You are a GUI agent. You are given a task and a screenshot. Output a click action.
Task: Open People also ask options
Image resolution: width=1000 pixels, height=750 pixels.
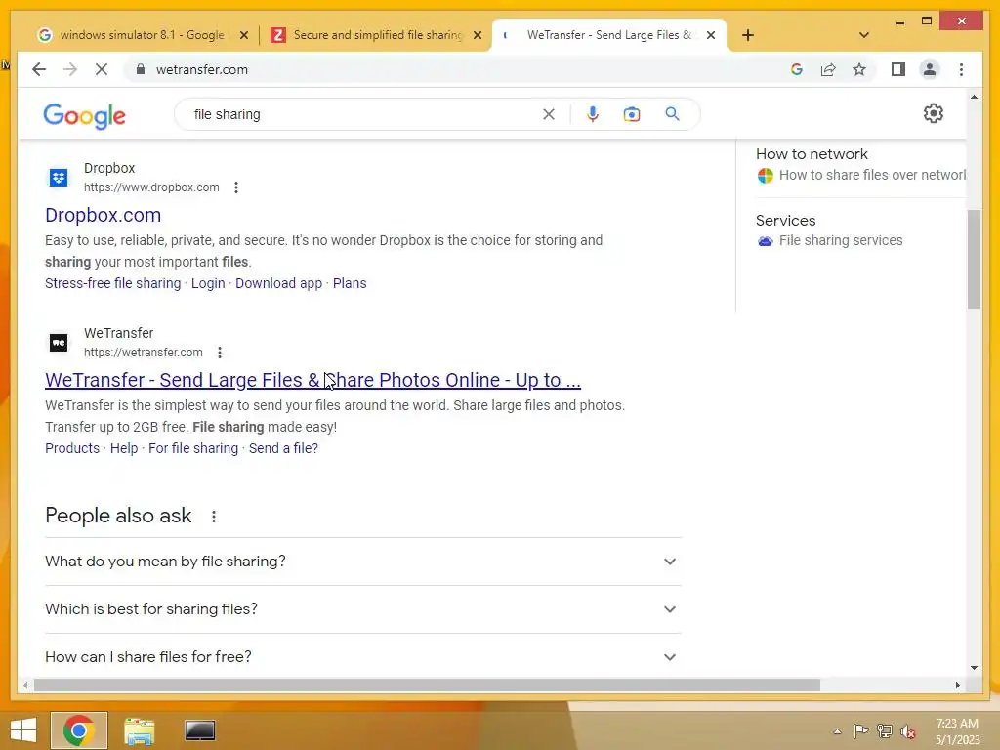(x=214, y=517)
